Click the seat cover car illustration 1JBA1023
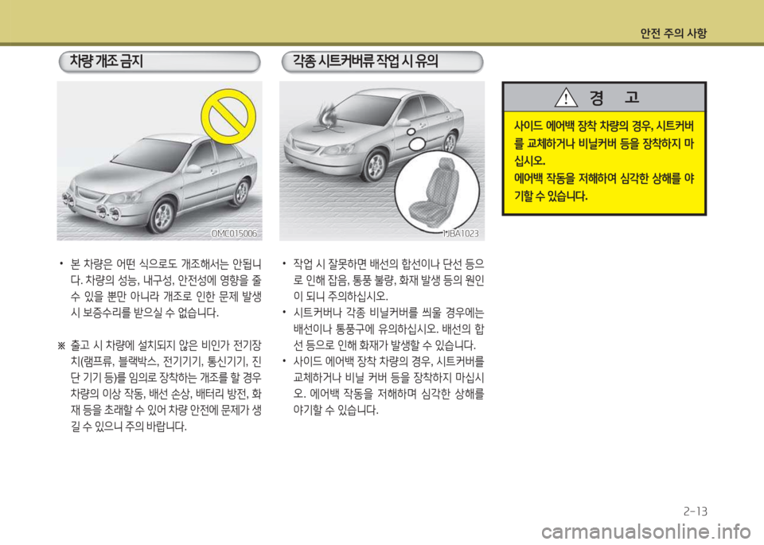Image resolution: width=764 pixels, height=545 pixels. [x=382, y=161]
